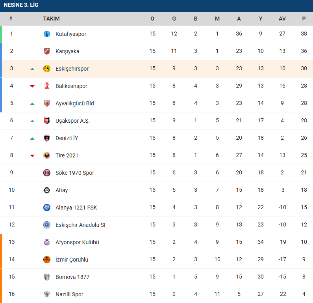Click the Balıkesirspor club crest

point(47,86)
